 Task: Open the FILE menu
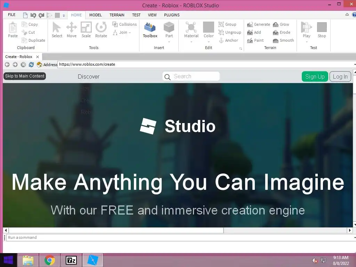11,15
